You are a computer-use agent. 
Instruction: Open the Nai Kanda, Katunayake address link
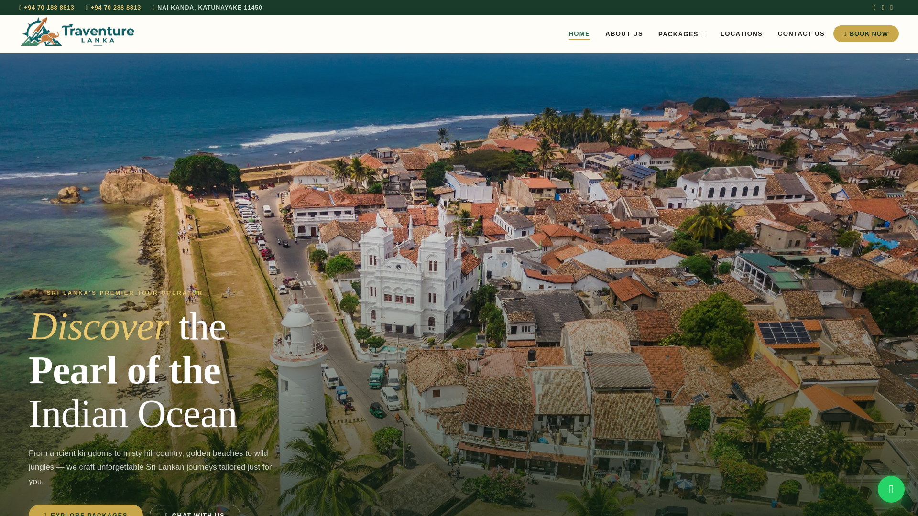pos(208,8)
